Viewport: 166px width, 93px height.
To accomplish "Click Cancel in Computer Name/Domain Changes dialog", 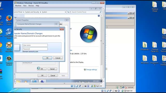I will coord(52,69).
